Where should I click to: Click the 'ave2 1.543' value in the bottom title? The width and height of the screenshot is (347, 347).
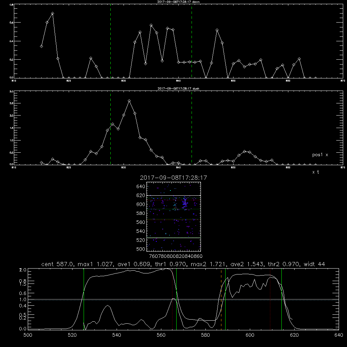point(247,264)
